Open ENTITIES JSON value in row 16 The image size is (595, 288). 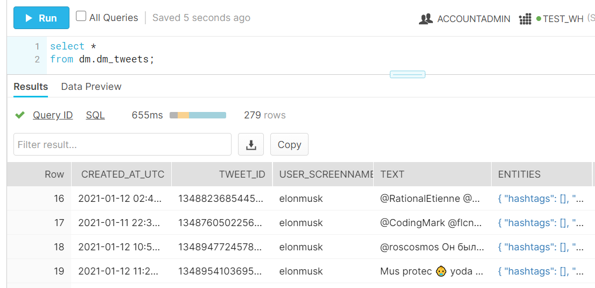coord(541,199)
